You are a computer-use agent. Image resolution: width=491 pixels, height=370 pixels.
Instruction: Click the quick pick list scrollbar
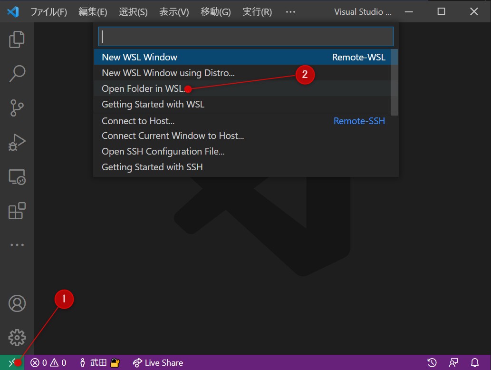pos(394,82)
